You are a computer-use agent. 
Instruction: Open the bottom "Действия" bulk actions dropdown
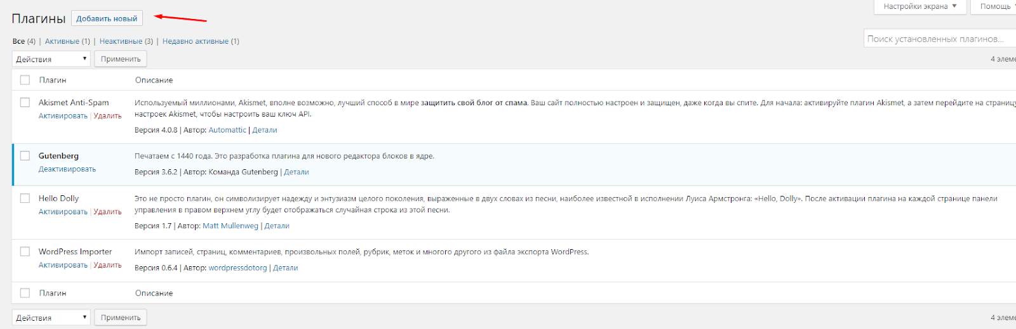click(51, 318)
